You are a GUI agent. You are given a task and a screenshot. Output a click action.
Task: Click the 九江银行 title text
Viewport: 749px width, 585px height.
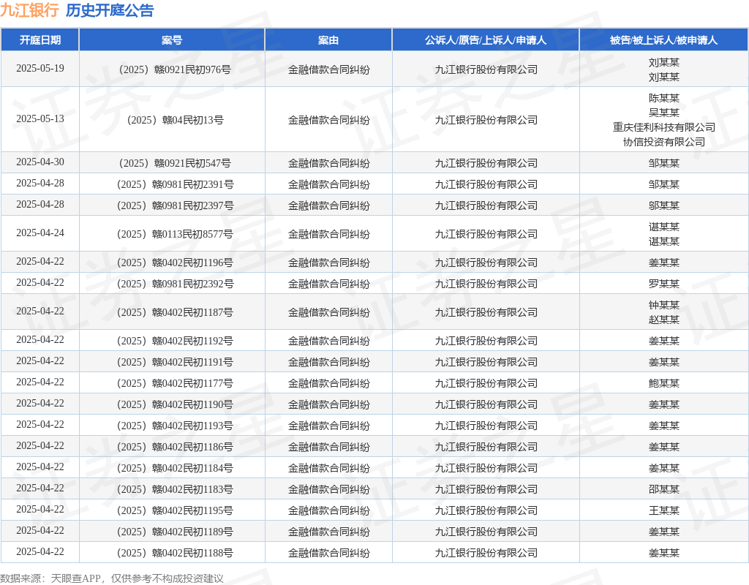(29, 10)
